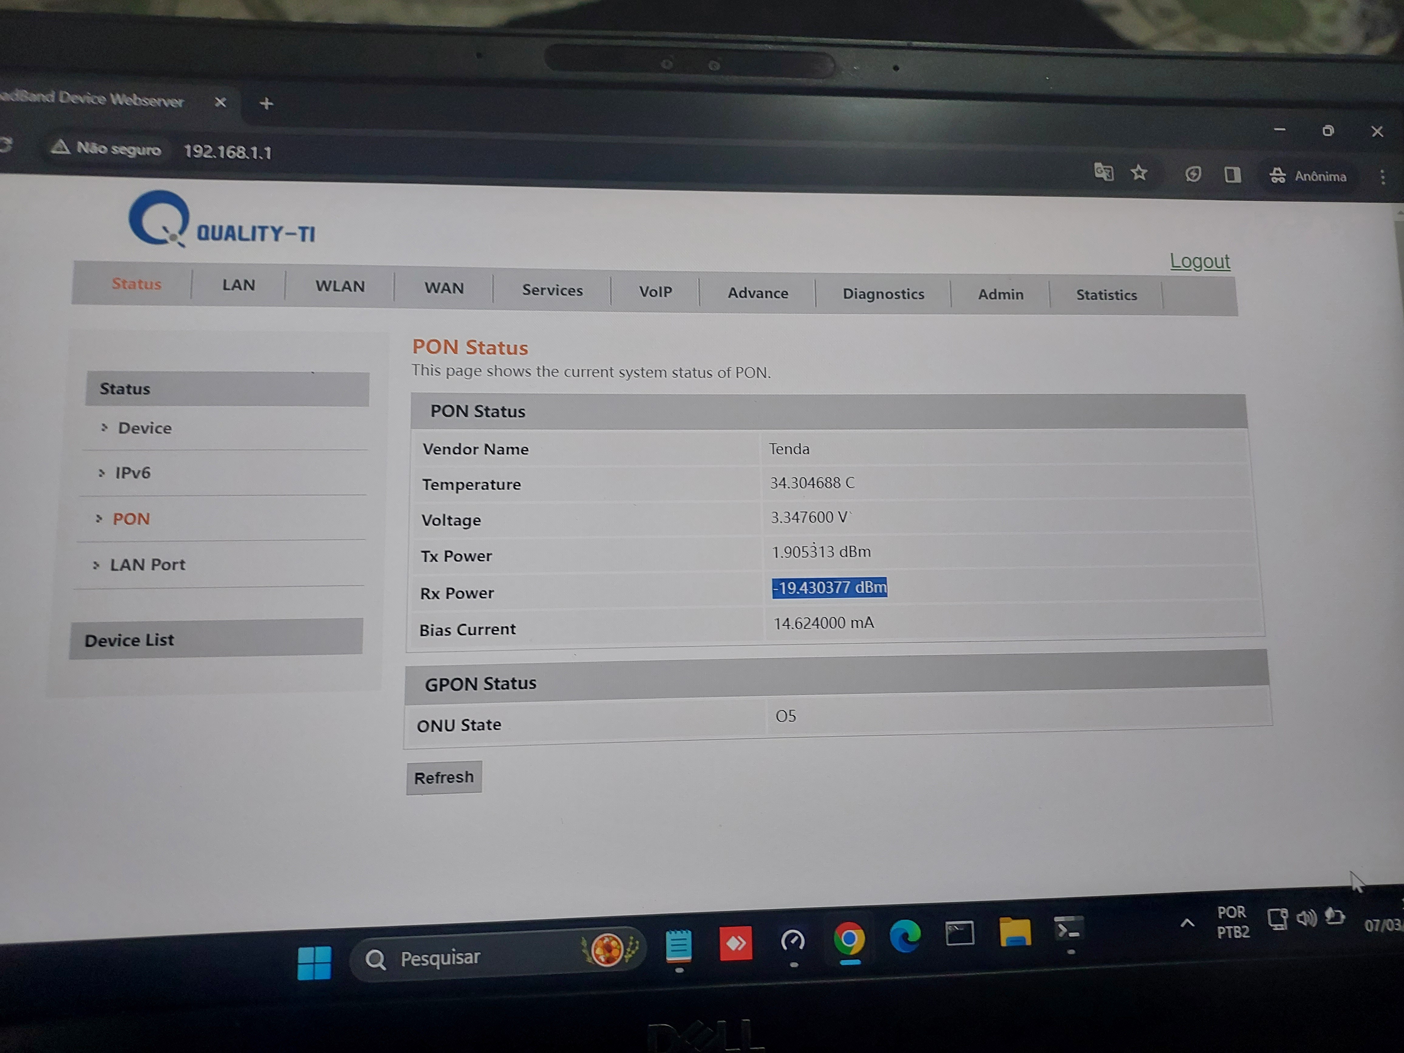This screenshot has height=1053, width=1404.
Task: Expand the Device sidebar item
Action: point(144,428)
